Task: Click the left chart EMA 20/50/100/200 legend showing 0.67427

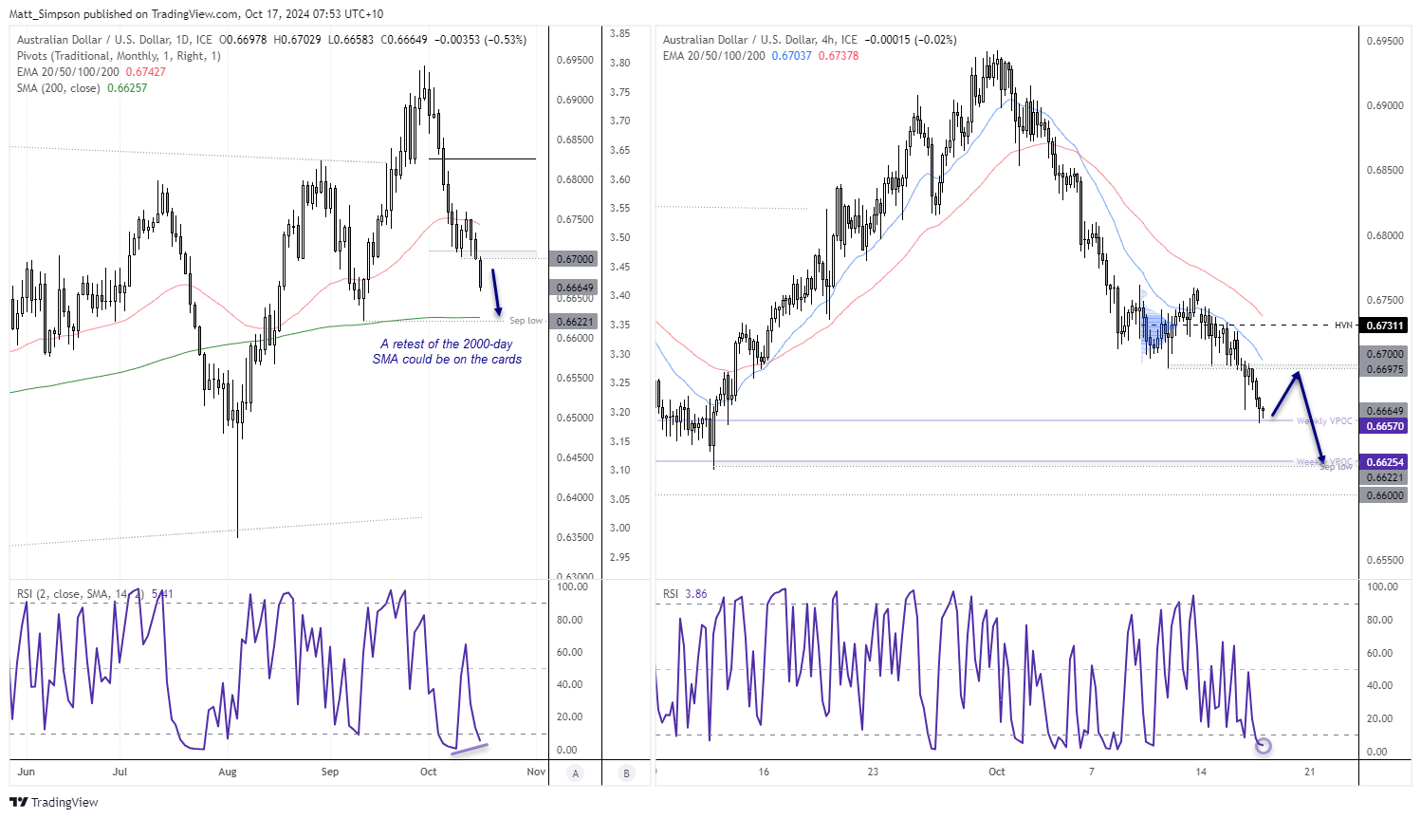Action: coord(91,72)
